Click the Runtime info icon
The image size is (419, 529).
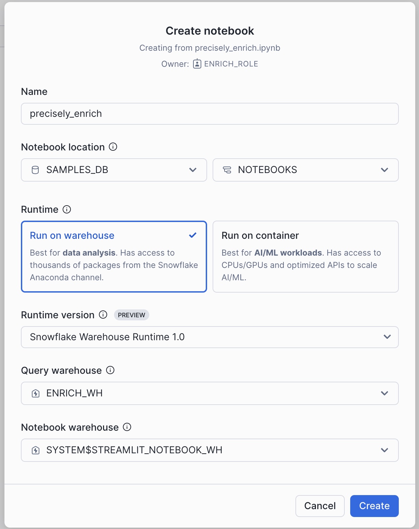coord(67,209)
